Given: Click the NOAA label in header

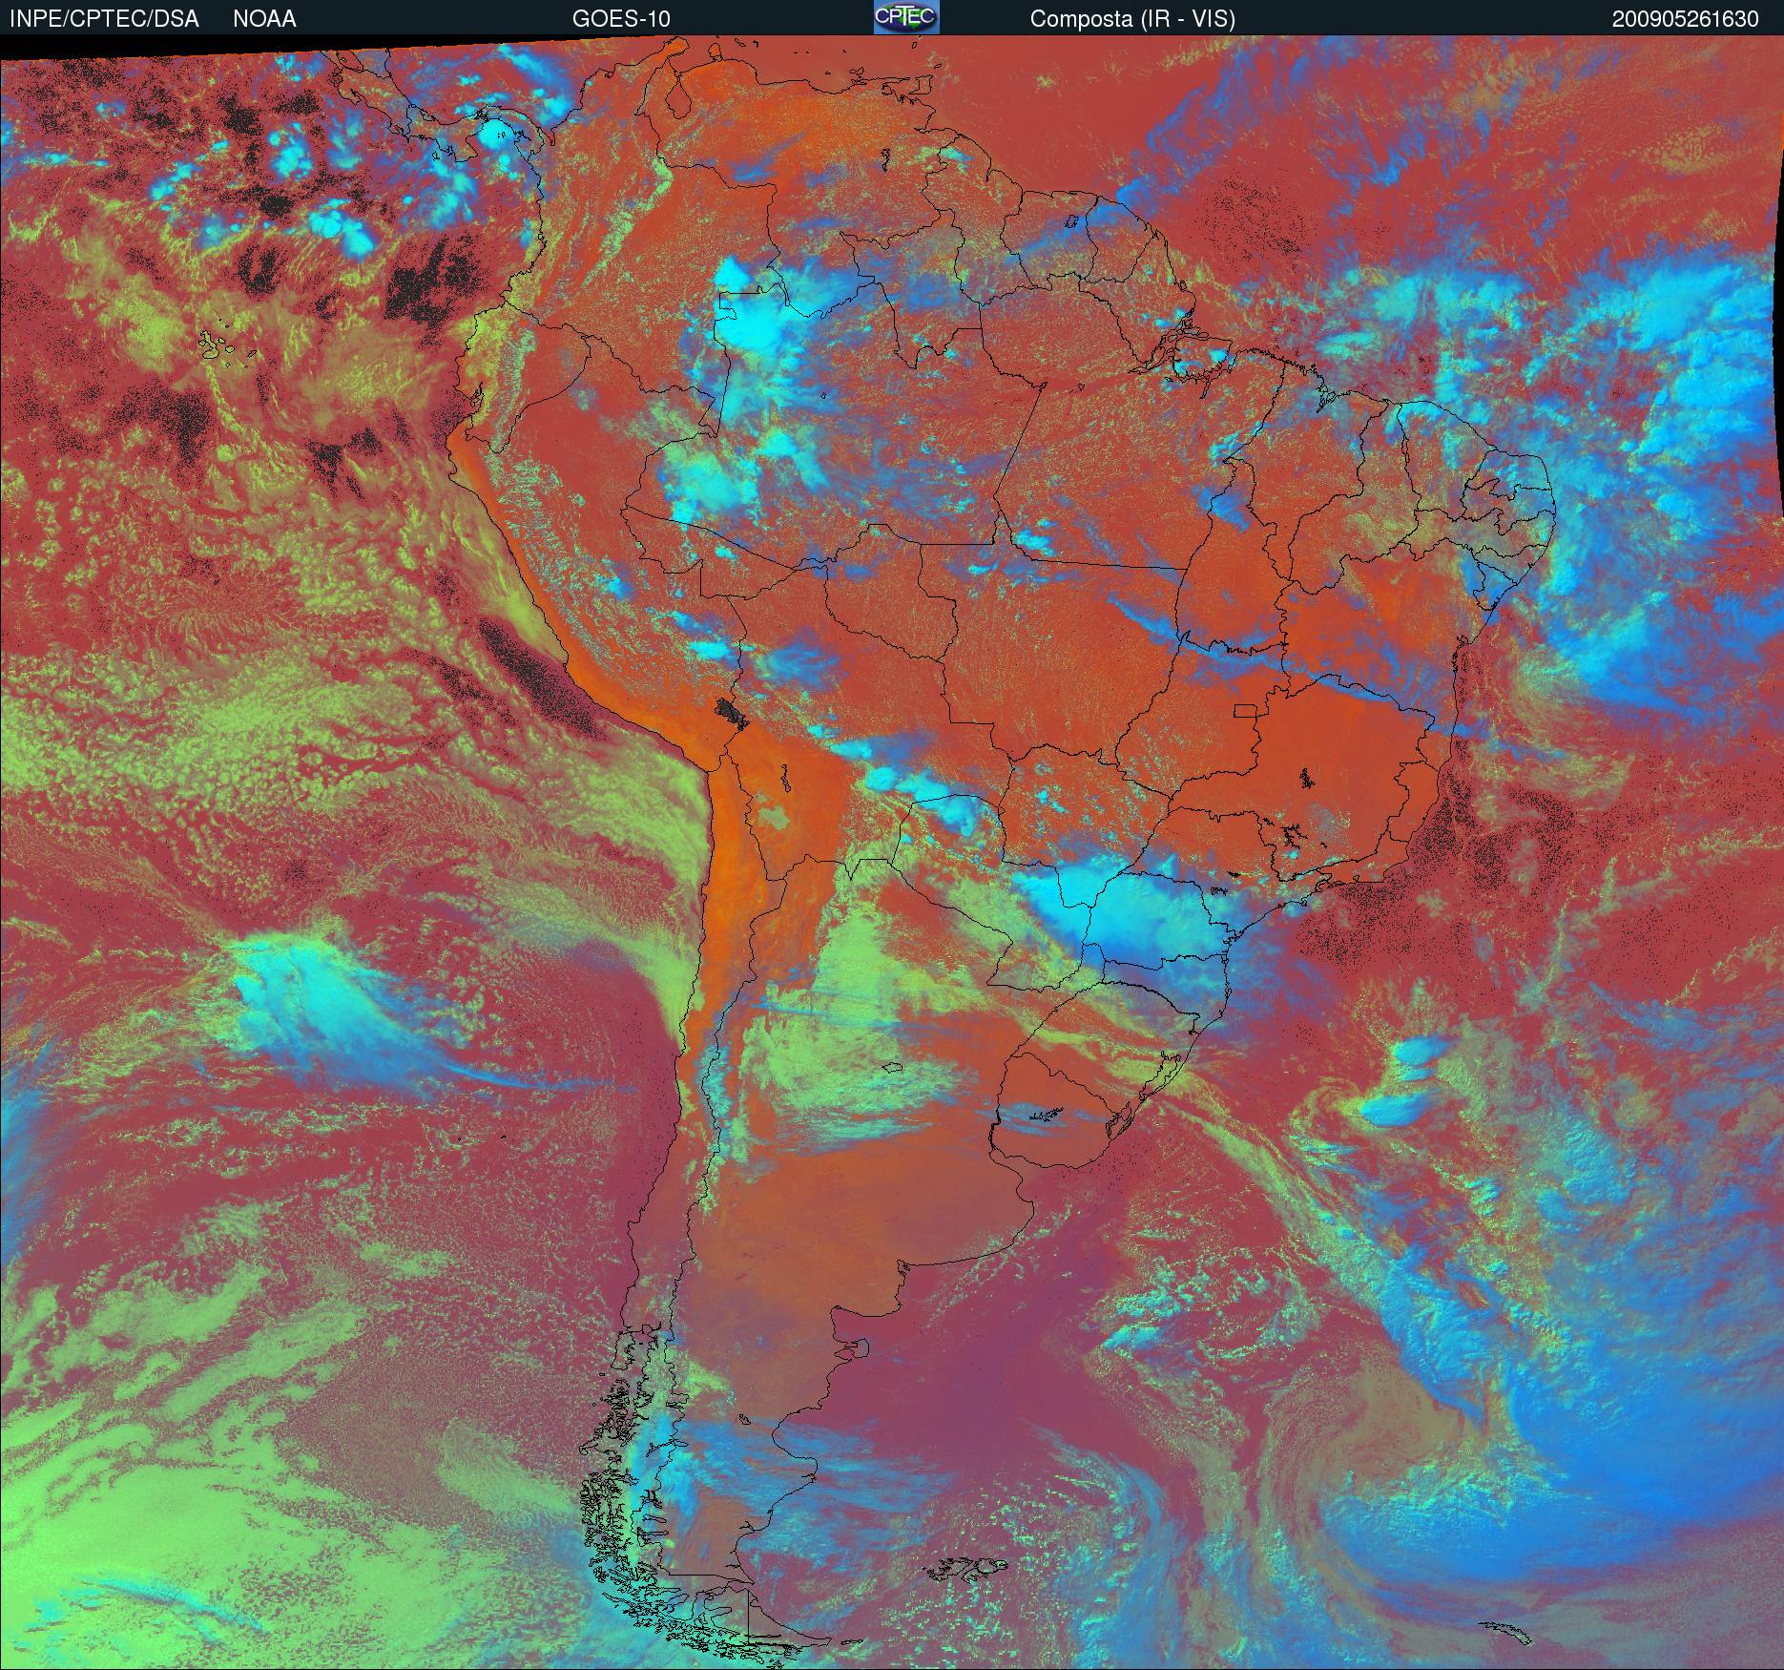Looking at the screenshot, I should (264, 19).
